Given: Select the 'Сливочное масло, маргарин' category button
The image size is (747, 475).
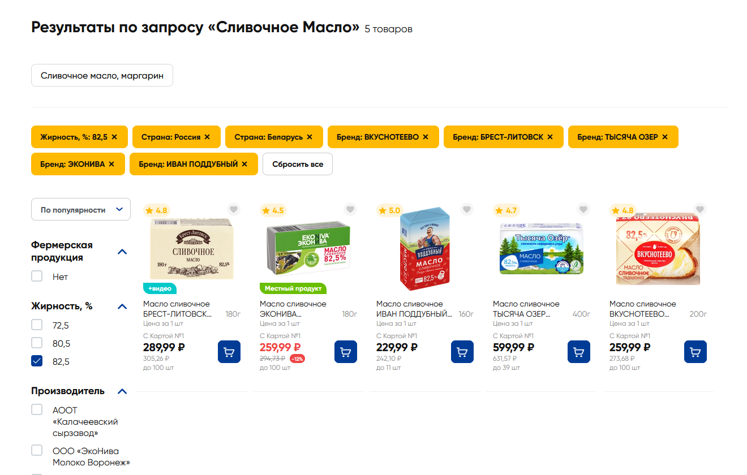Looking at the screenshot, I should click(x=102, y=75).
